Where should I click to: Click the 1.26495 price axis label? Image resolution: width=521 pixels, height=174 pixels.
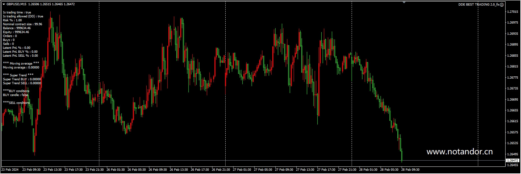click(512, 154)
